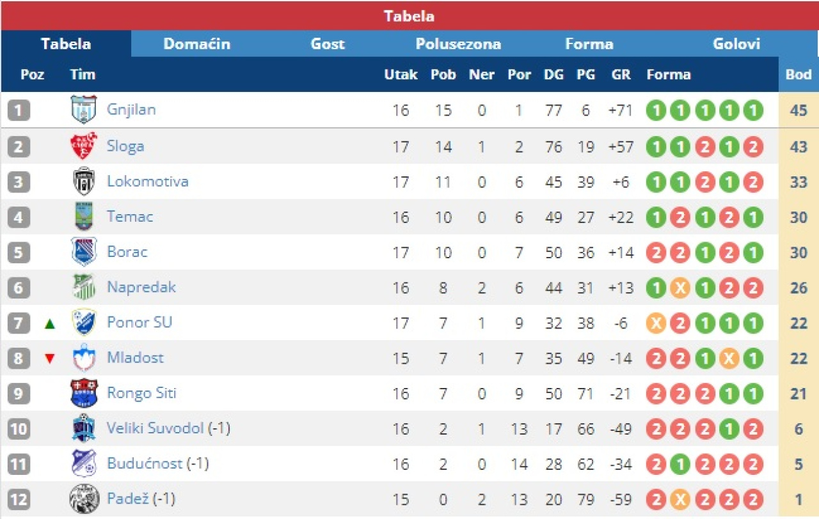Click the Budućnost team badge icon
Image resolution: width=819 pixels, height=519 pixels.
tap(83, 463)
